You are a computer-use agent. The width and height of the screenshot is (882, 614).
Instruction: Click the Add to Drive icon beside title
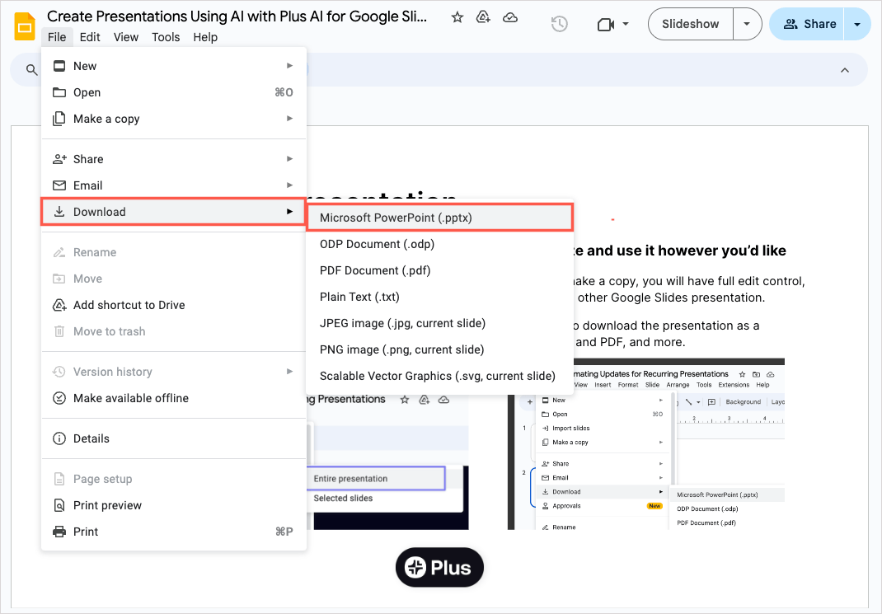coord(483,17)
